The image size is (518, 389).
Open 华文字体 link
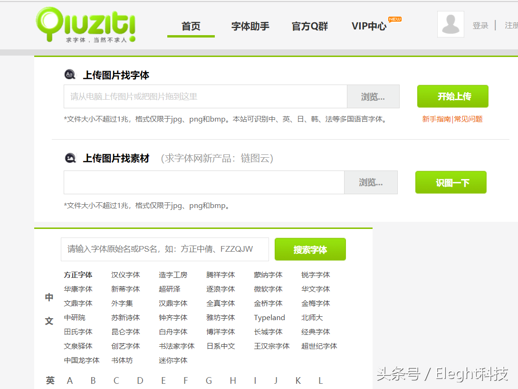[x=316, y=289]
